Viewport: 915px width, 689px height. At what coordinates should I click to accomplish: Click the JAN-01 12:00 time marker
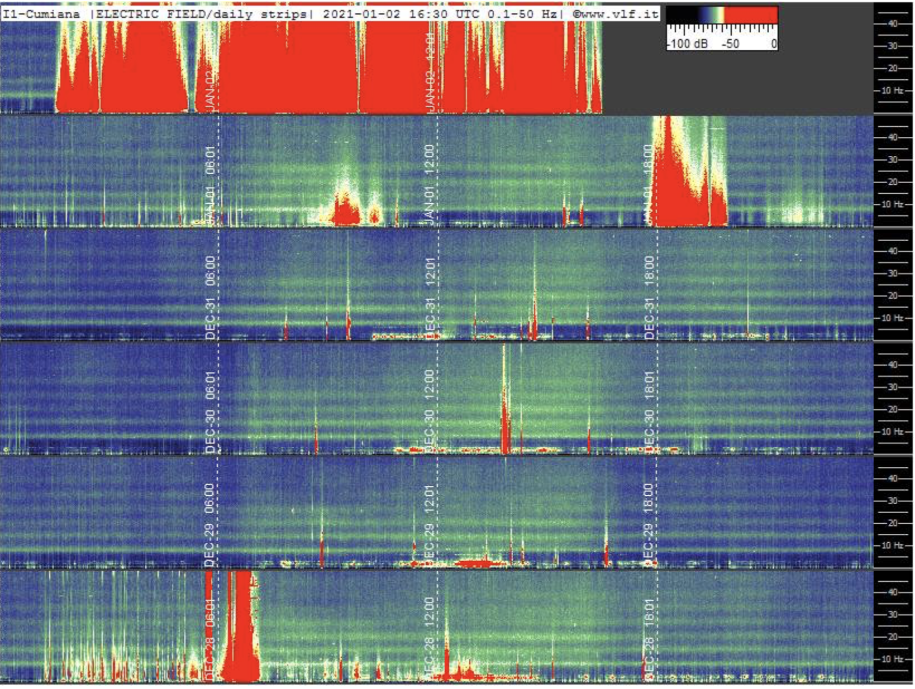click(430, 185)
